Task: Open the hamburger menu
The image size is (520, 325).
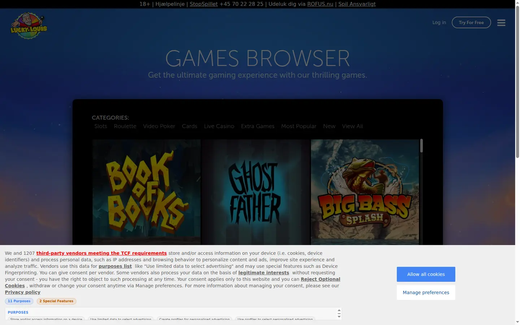Action: [x=501, y=23]
